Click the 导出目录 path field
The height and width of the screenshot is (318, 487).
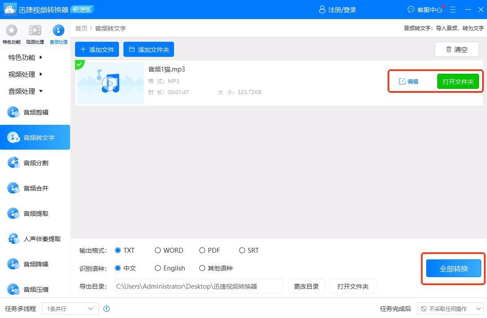tap(199, 286)
